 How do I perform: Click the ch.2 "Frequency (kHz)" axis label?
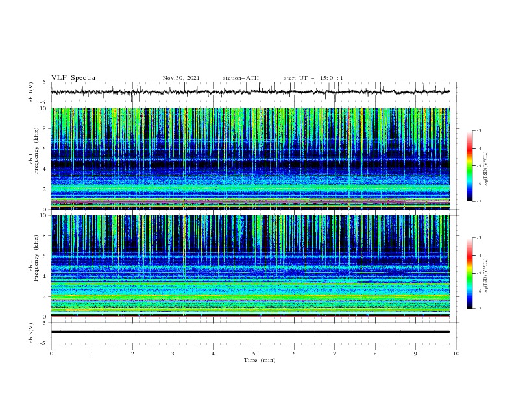pos(36,258)
